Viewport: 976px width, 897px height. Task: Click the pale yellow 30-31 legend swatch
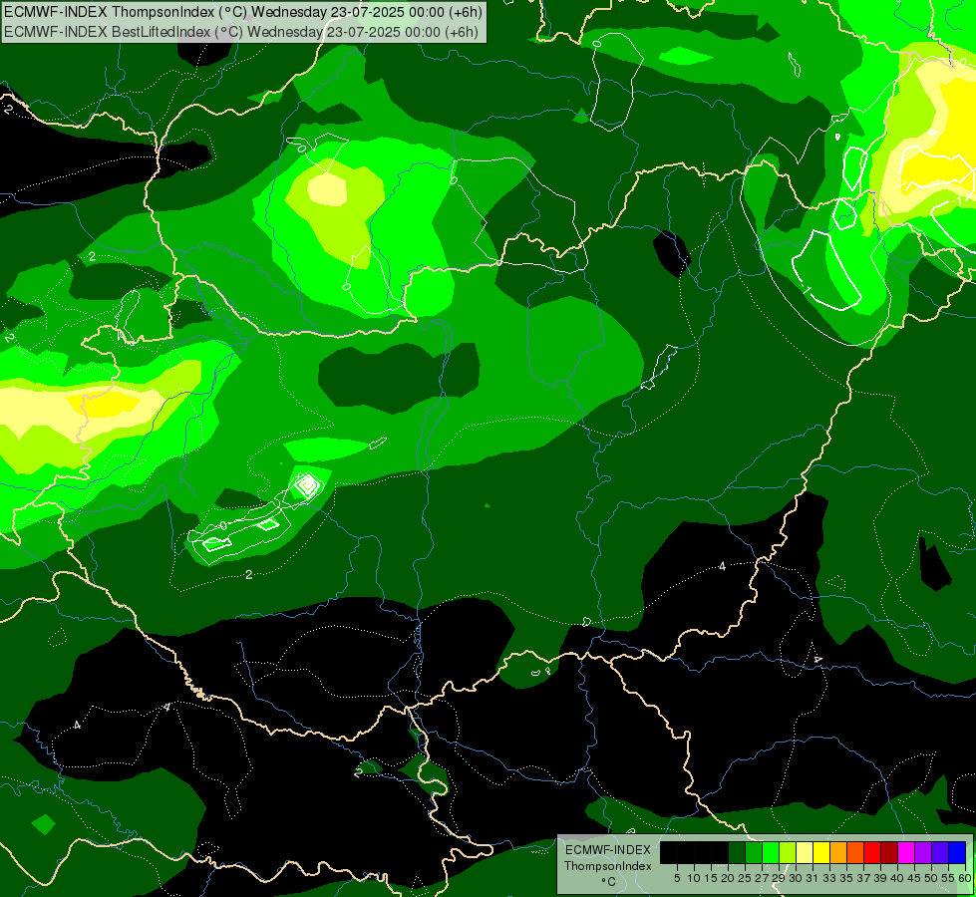pos(805,853)
